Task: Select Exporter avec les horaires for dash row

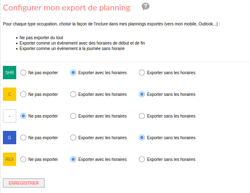Action: pyautogui.click(x=73, y=116)
